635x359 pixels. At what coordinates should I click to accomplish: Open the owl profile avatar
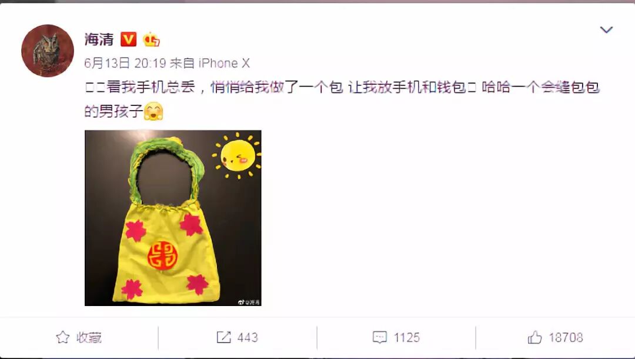point(48,51)
